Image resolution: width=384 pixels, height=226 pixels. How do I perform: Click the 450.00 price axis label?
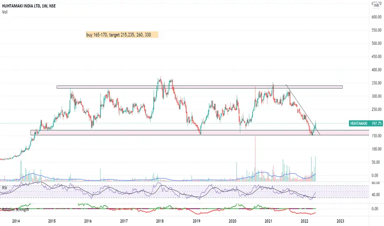[377, 56]
